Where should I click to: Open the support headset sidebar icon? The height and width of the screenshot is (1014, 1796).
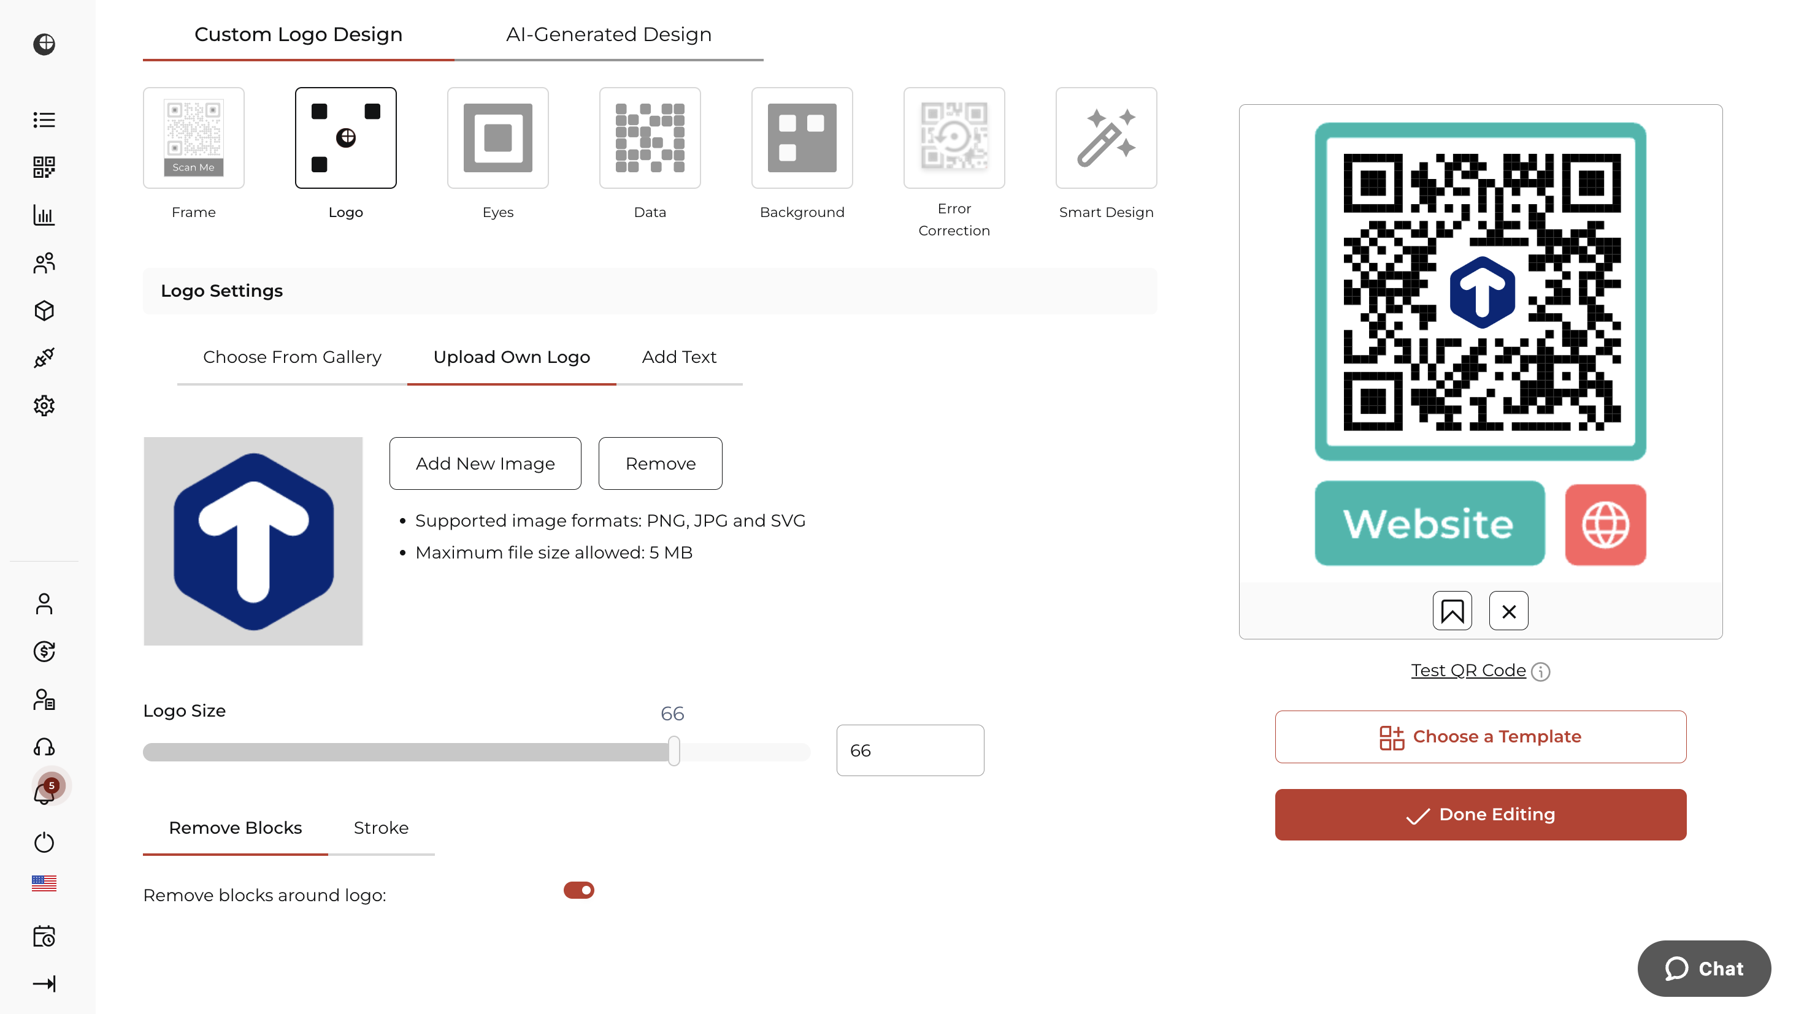click(44, 747)
